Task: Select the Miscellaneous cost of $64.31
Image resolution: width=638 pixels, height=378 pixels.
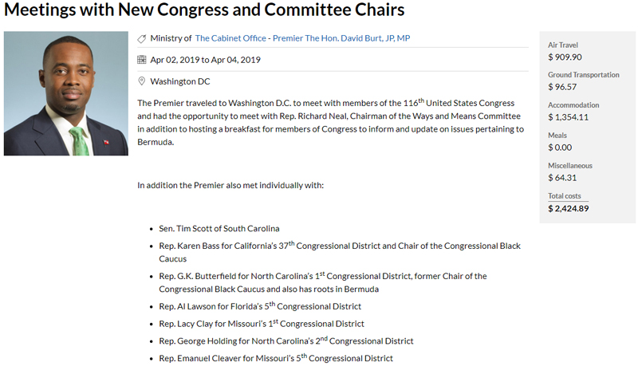Action: [x=562, y=178]
